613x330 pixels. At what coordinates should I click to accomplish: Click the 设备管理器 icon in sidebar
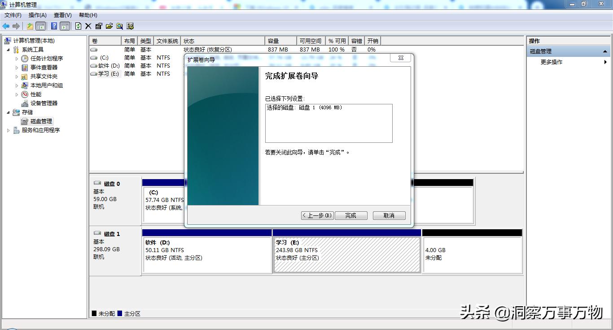(x=25, y=103)
